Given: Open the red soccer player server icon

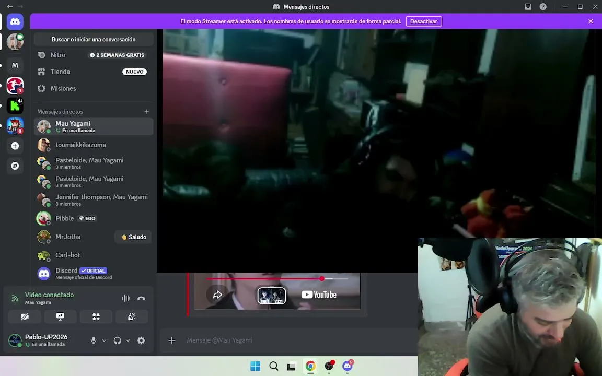Looking at the screenshot, I should (15, 85).
